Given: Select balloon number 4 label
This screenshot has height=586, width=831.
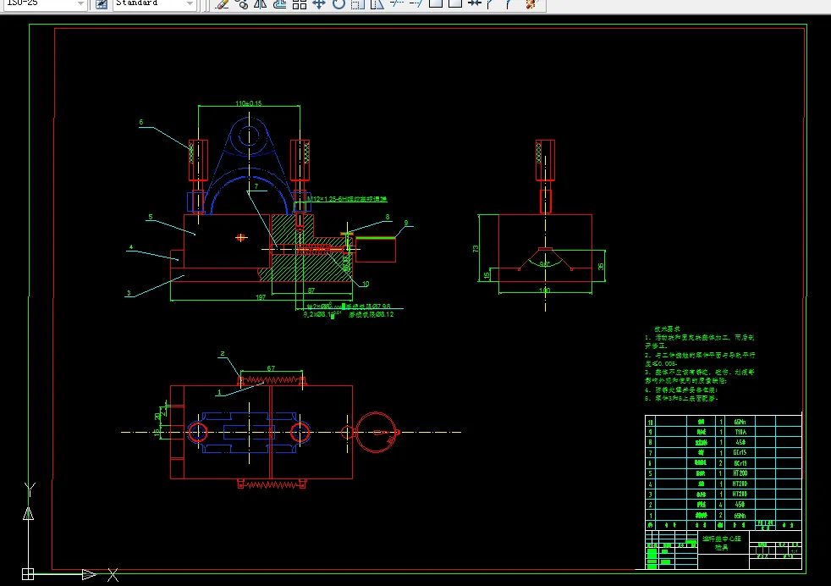Looking at the screenshot, I should [131, 247].
